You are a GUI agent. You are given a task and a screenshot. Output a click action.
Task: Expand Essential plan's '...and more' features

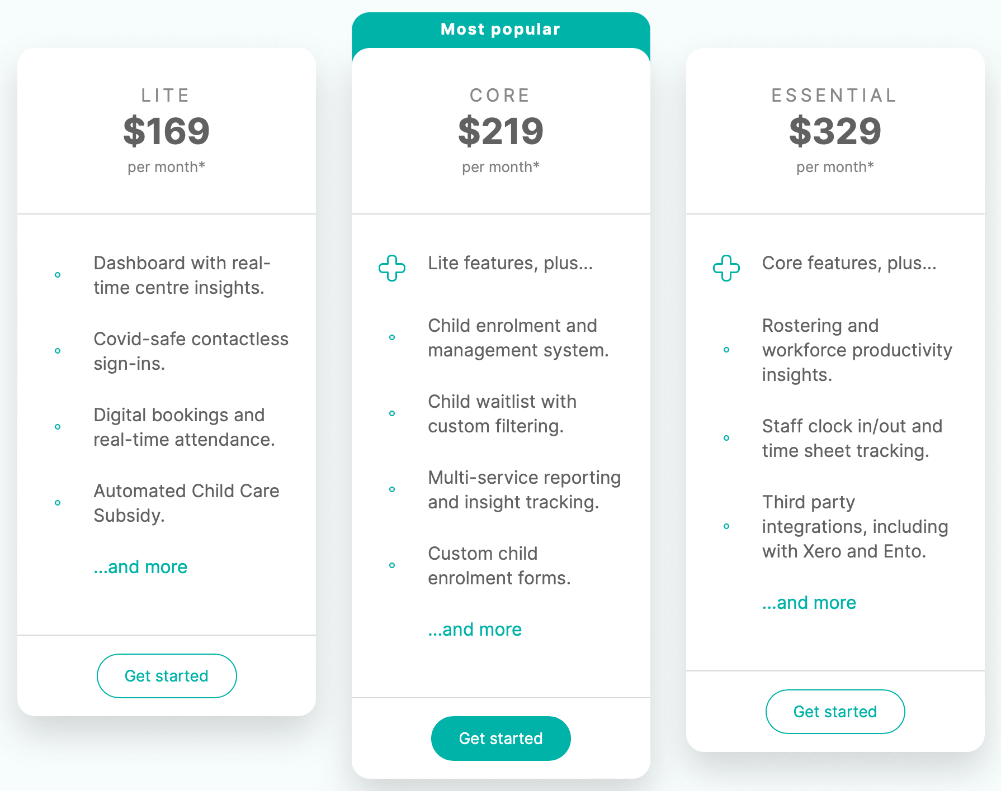point(809,603)
